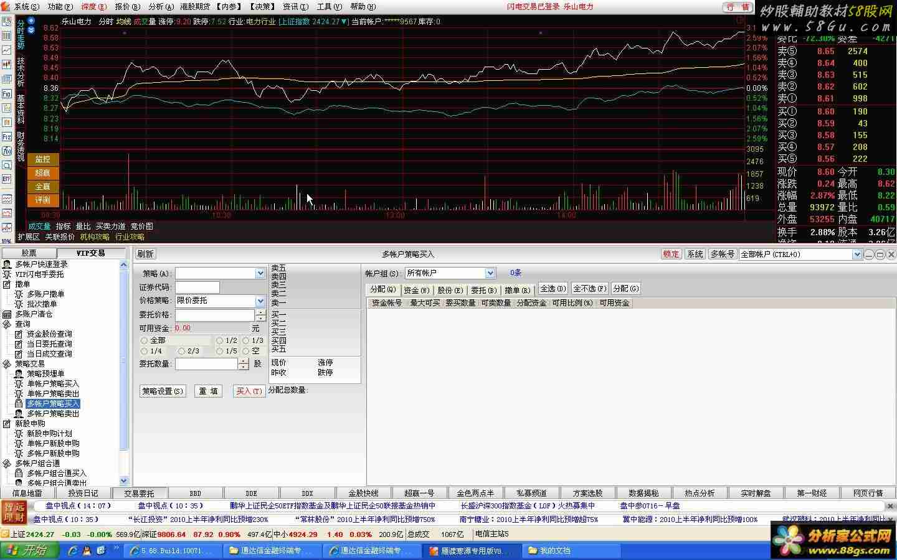Image resolution: width=897 pixels, height=560 pixels.
Task: Switch to the 金股快线 bottom tab
Action: pyautogui.click(x=363, y=493)
